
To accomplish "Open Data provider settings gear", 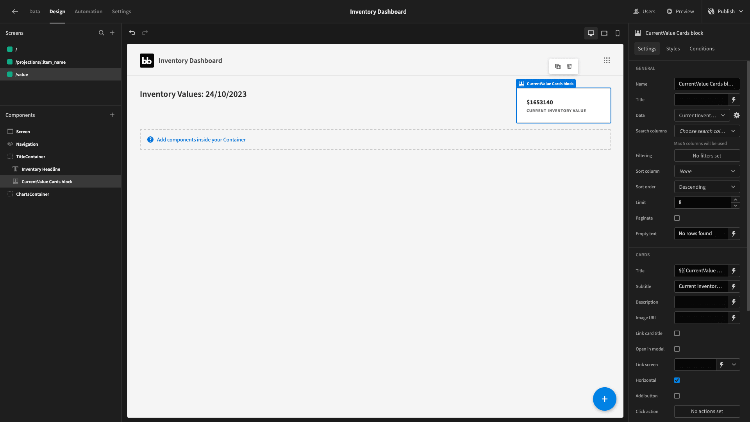I will (737, 115).
